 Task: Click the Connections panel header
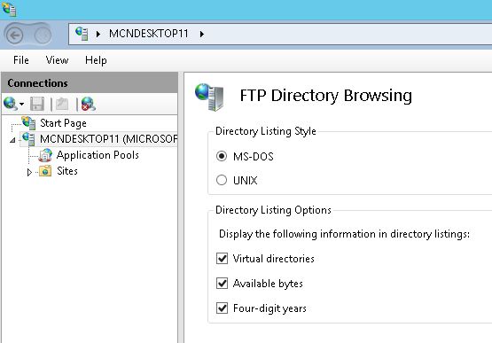[x=90, y=82]
